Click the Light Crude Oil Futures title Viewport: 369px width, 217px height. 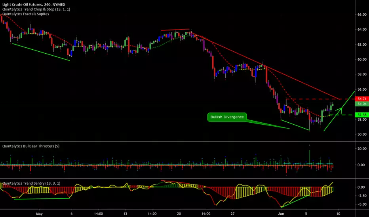click(x=34, y=4)
